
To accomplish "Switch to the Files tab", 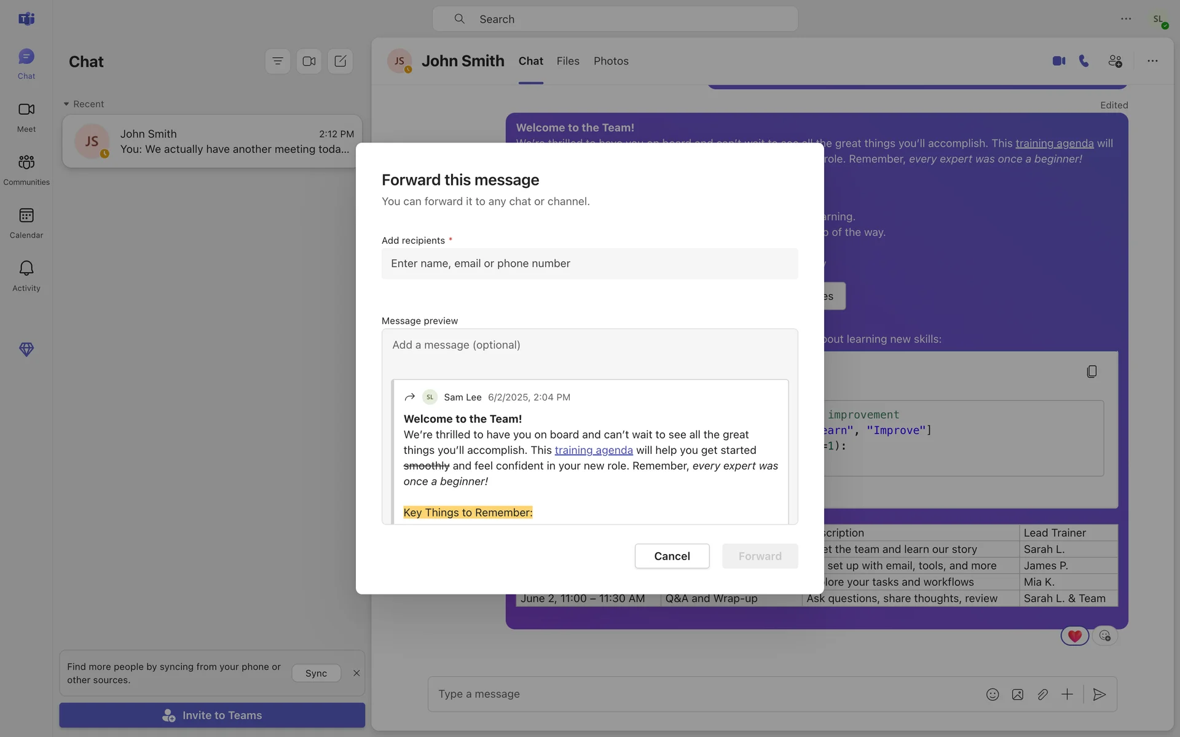I will [x=567, y=61].
